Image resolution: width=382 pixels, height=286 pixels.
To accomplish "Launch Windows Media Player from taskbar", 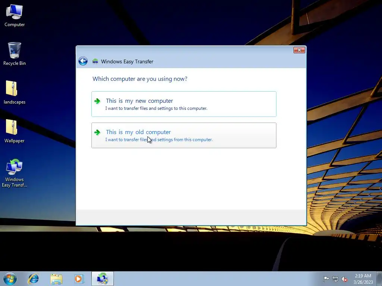I will 79,279.
